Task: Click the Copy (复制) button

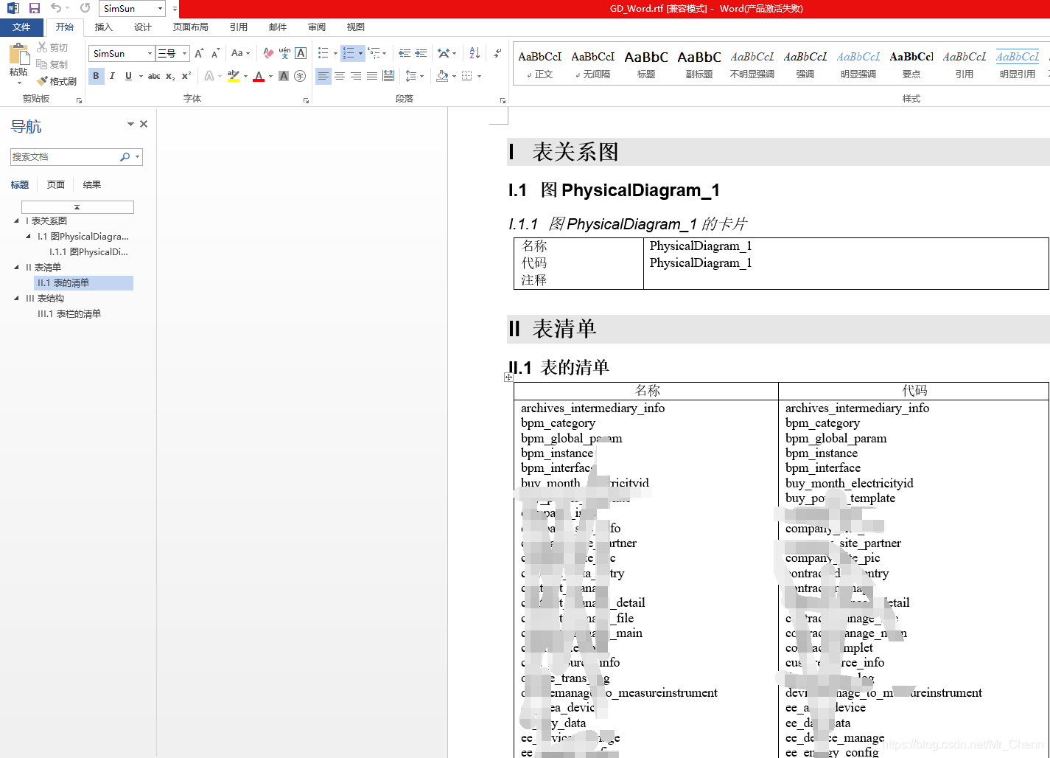Action: [x=52, y=64]
